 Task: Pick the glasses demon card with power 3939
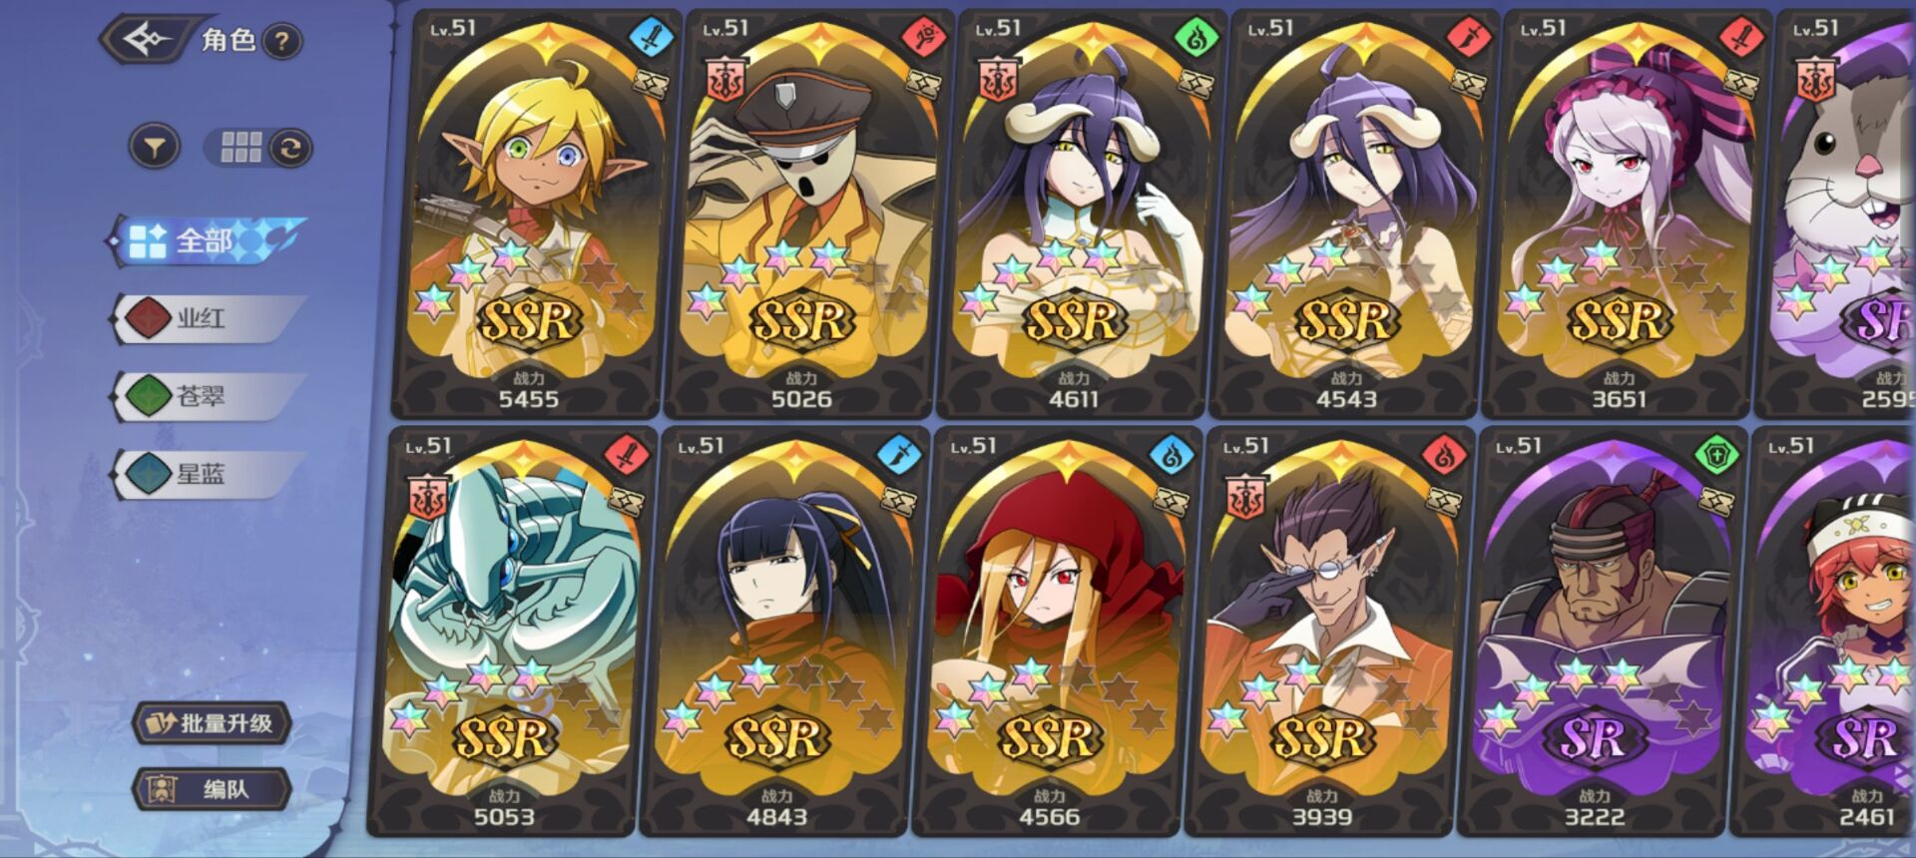[1322, 633]
